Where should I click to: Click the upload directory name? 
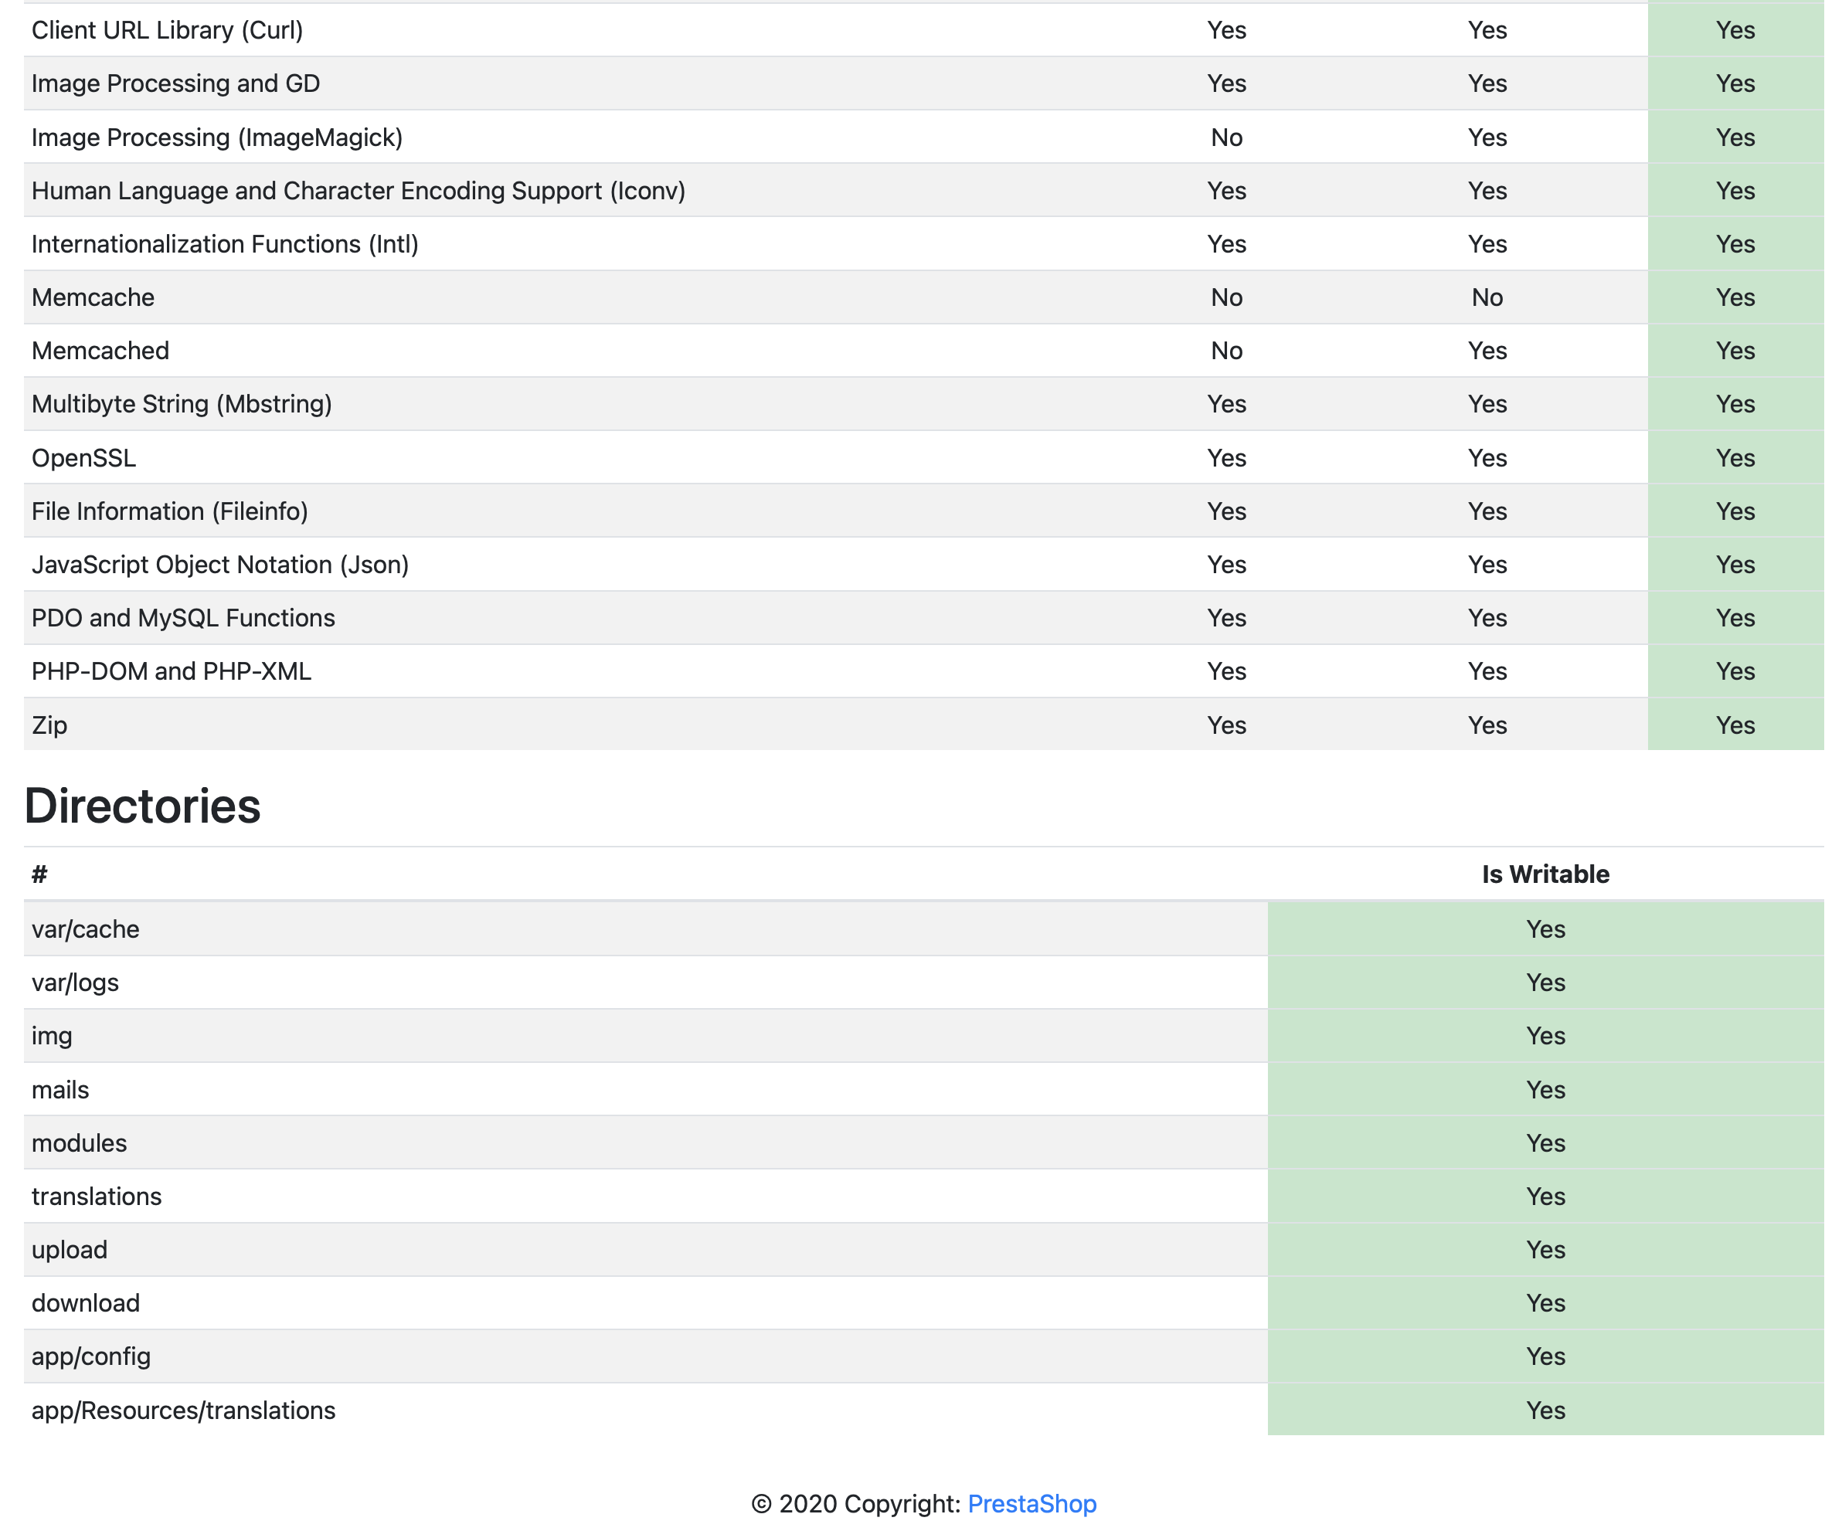pyautogui.click(x=70, y=1250)
